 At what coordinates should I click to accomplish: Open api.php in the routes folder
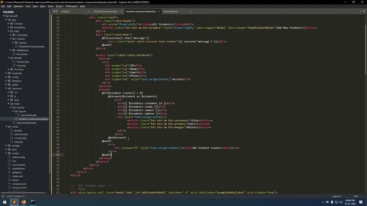[x=18, y=130]
